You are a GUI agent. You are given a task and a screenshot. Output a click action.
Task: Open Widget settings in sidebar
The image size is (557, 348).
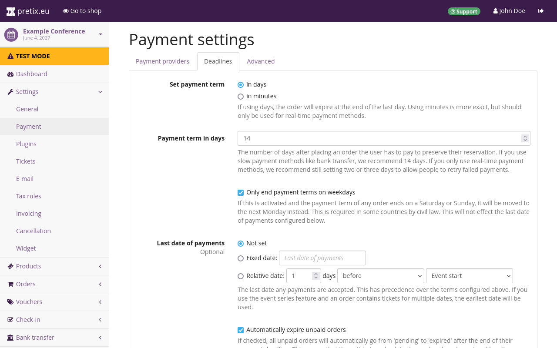click(54, 248)
